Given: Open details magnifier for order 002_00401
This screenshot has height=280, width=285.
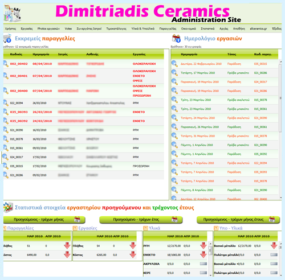Looking at the screenshot, I should point(6,76).
